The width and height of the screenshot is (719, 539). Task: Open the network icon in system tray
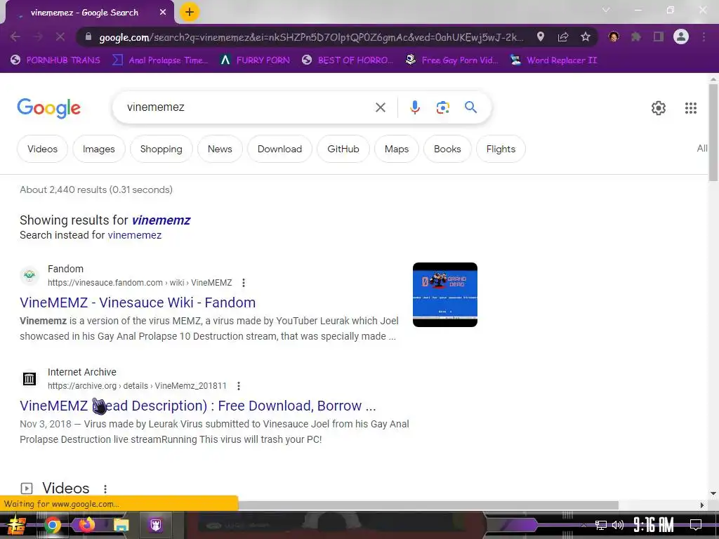(x=601, y=525)
